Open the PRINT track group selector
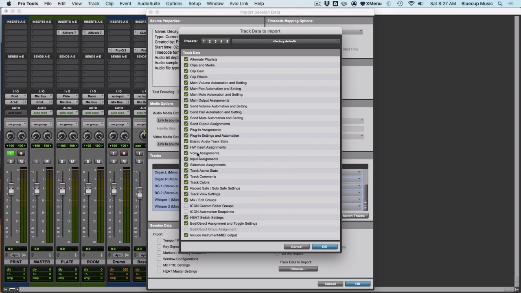Screen dimensions: 521x293 [16, 124]
